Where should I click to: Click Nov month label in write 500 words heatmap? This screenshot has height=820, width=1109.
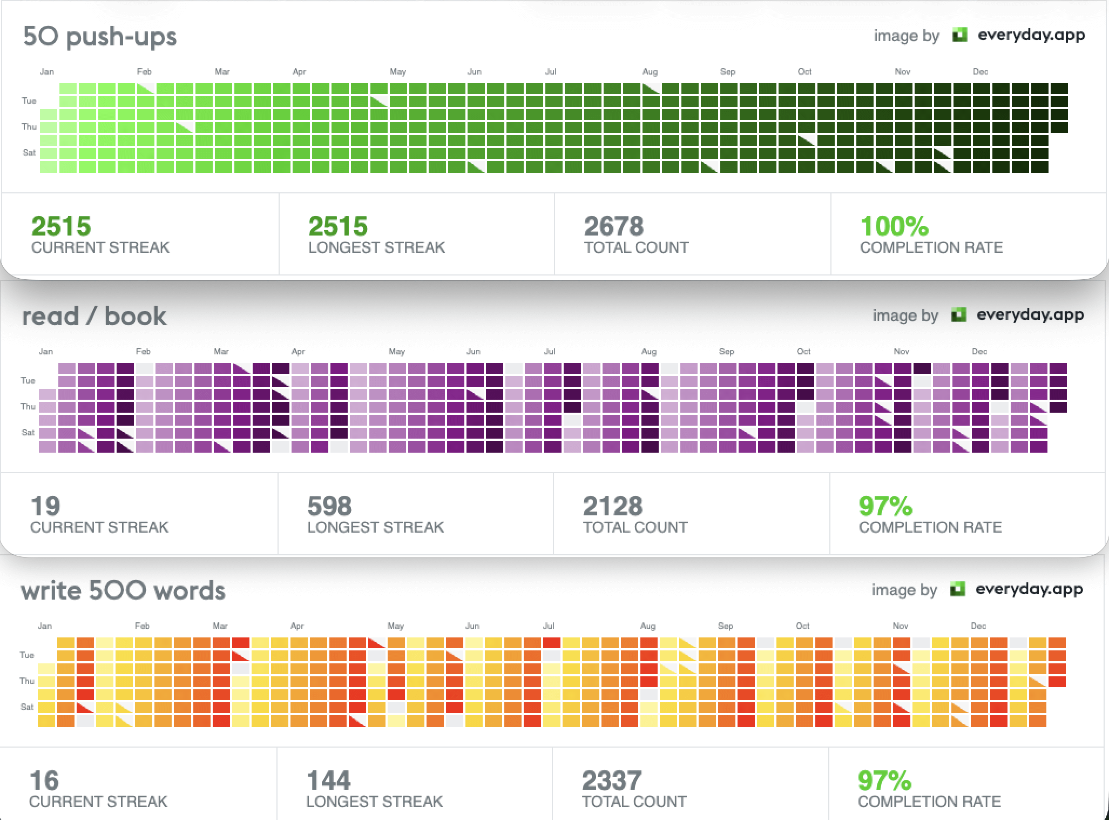coord(901,626)
